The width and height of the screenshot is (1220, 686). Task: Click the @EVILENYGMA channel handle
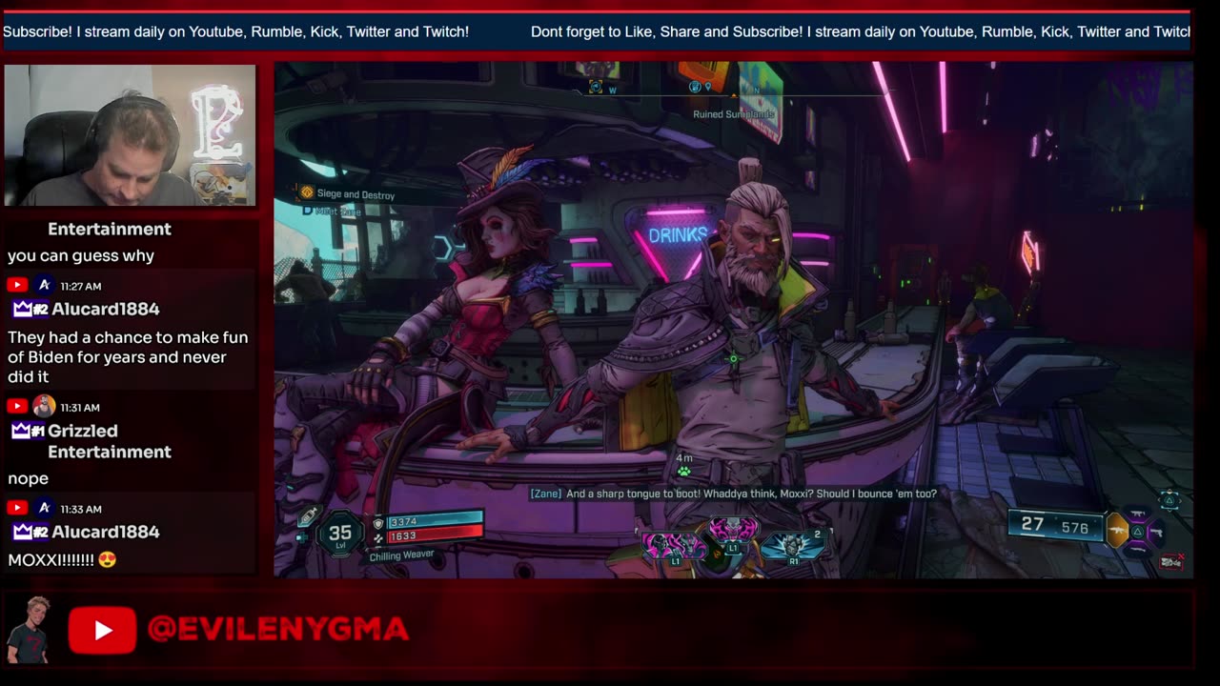(278, 629)
